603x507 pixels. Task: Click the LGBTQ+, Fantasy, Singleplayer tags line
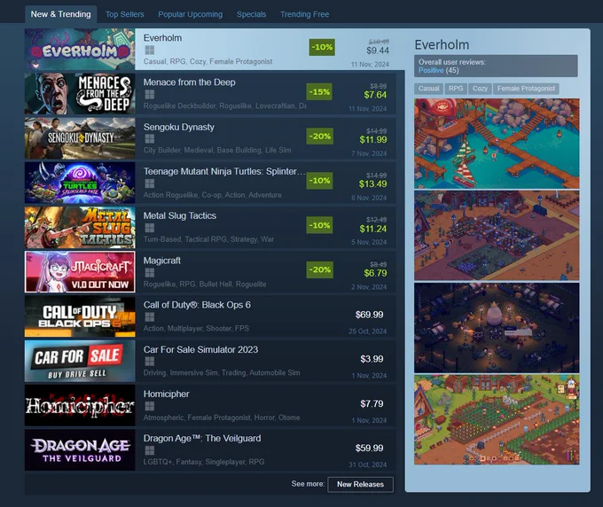[x=204, y=462]
